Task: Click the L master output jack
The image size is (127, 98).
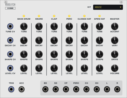Action: click(107, 89)
